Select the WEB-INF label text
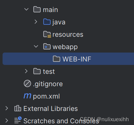The image size is (134, 125). tap(77, 59)
